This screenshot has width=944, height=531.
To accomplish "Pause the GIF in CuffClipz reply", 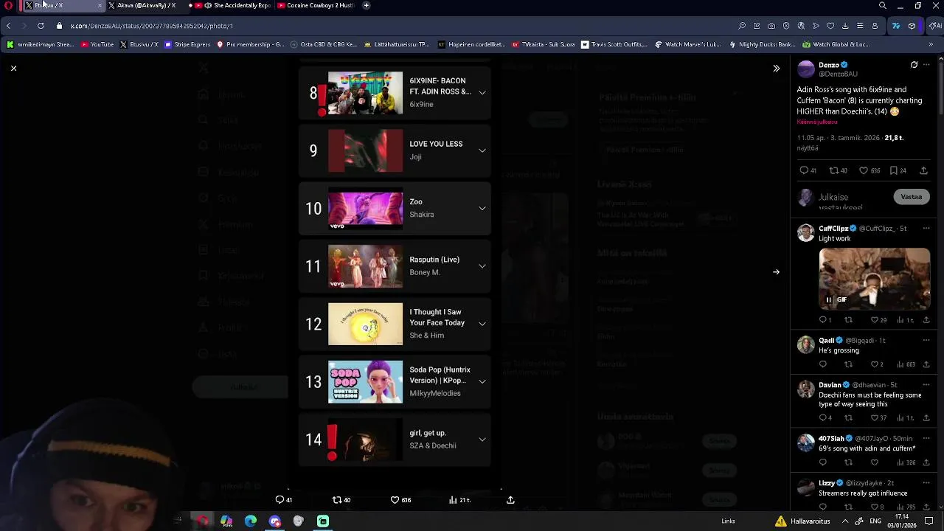I will click(828, 300).
